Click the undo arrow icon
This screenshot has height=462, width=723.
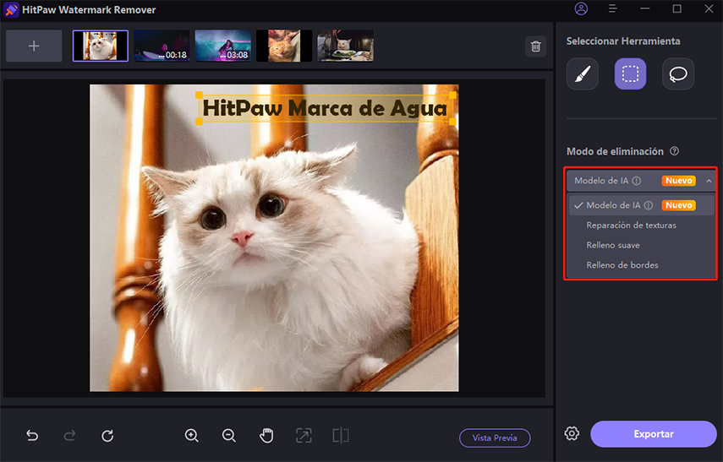click(x=32, y=436)
